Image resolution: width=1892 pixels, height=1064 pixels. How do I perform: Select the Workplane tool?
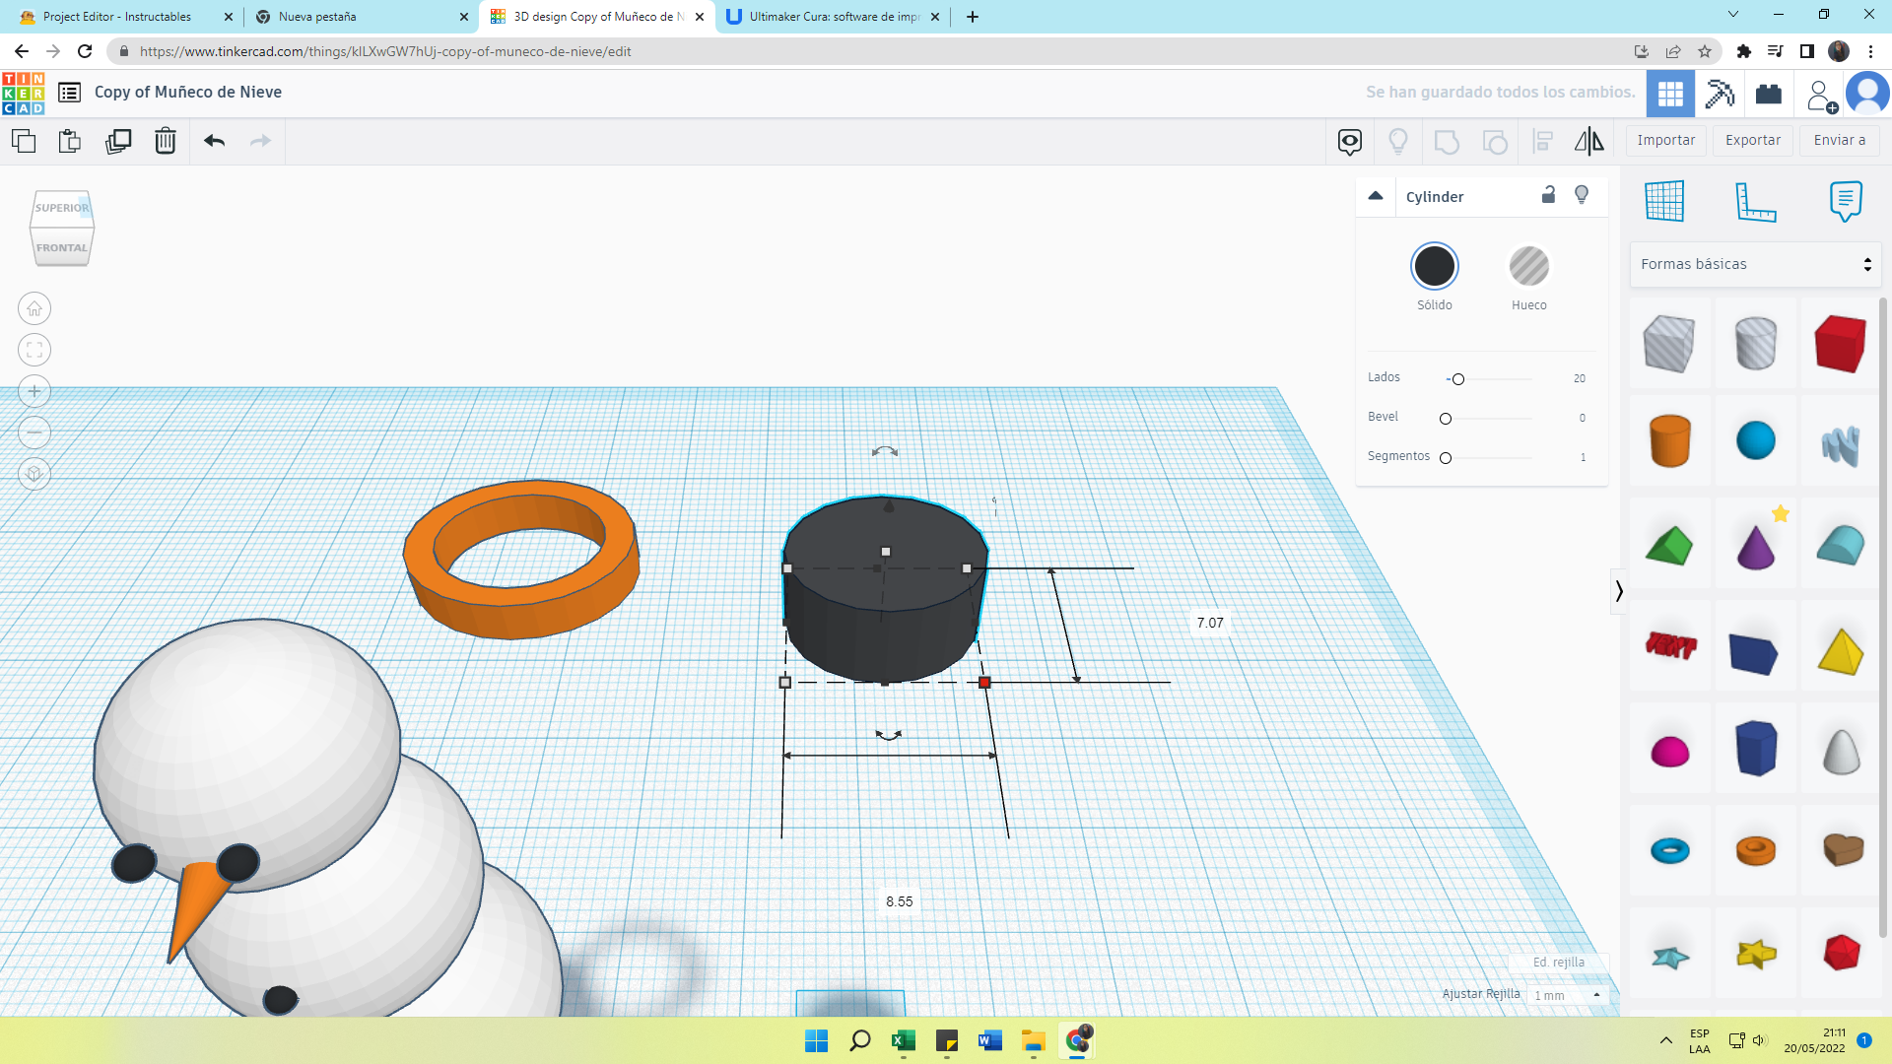(1664, 201)
